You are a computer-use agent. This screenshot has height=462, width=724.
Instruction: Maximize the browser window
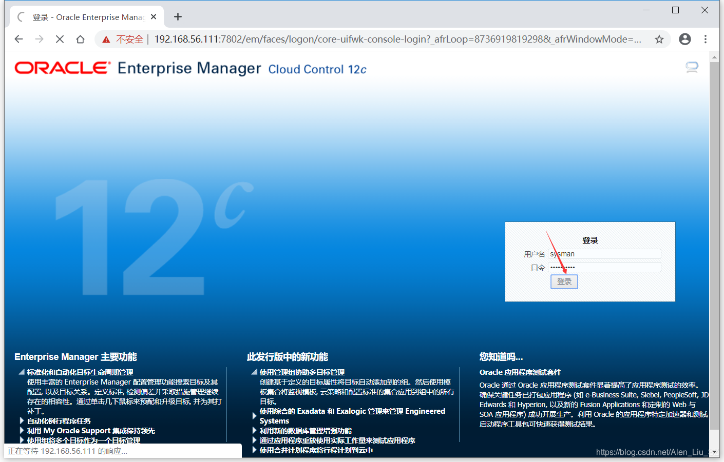pyautogui.click(x=676, y=10)
